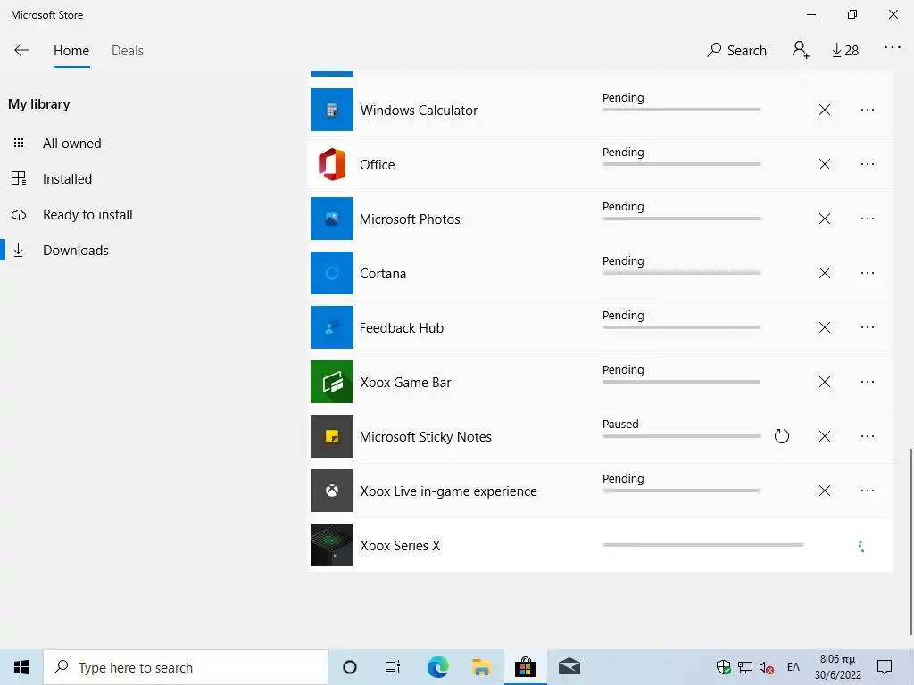Image resolution: width=914 pixels, height=685 pixels.
Task: Click the Installed list icon
Action: (x=19, y=178)
